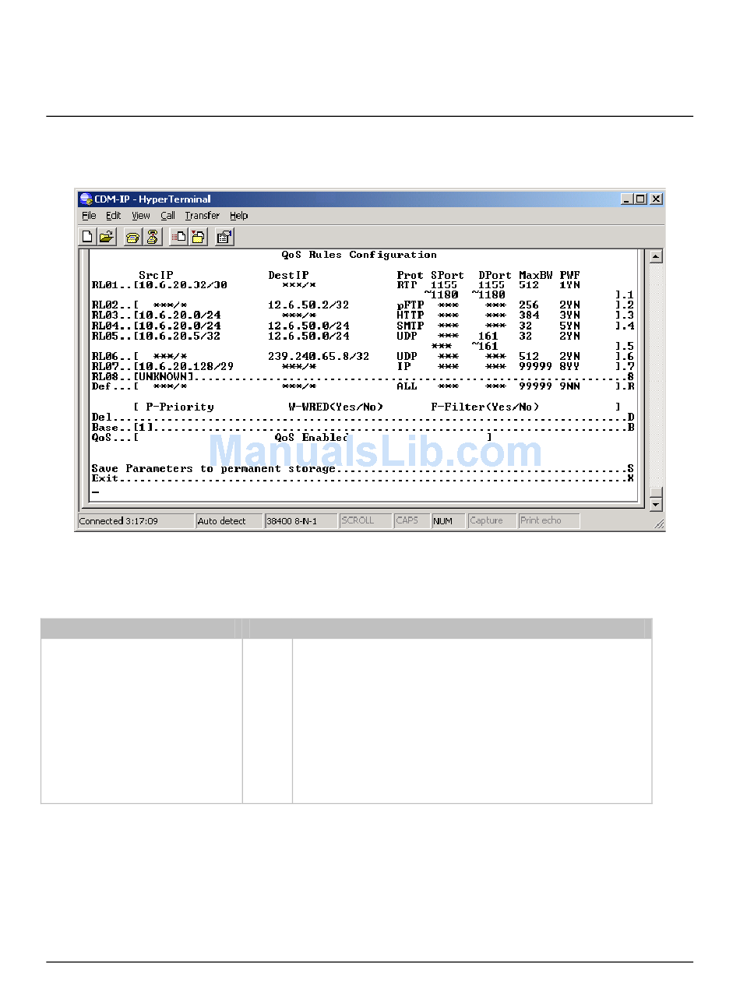Click the CAPS status indicator
This screenshot has width=740, height=987.
tap(411, 521)
